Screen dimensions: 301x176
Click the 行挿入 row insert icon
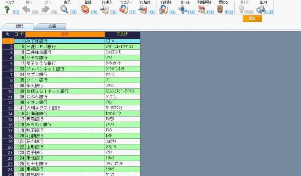pyautogui.click(x=104, y=9)
